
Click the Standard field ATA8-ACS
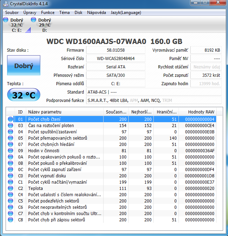[x=154, y=92]
